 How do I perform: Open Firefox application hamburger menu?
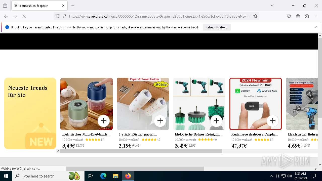coord(316,16)
